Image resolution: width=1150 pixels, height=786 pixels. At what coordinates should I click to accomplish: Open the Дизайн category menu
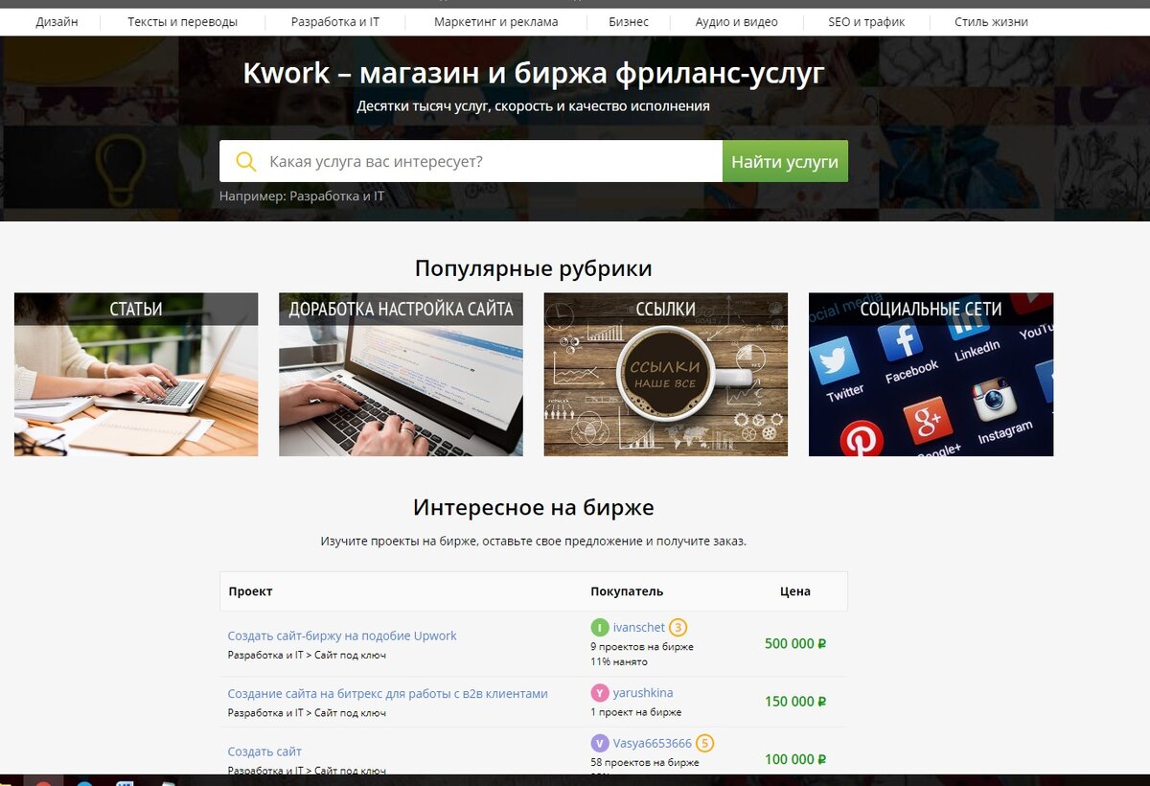pyautogui.click(x=57, y=21)
